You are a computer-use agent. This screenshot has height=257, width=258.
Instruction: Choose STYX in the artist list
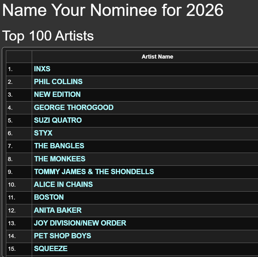43,133
